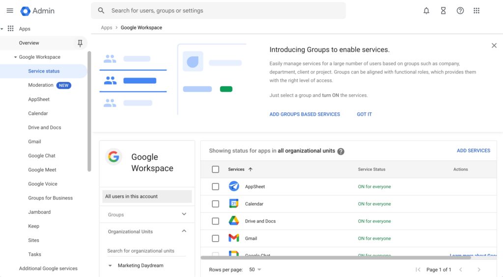503x277 pixels.
Task: Open Google Voice in sidebar
Action: point(43,184)
